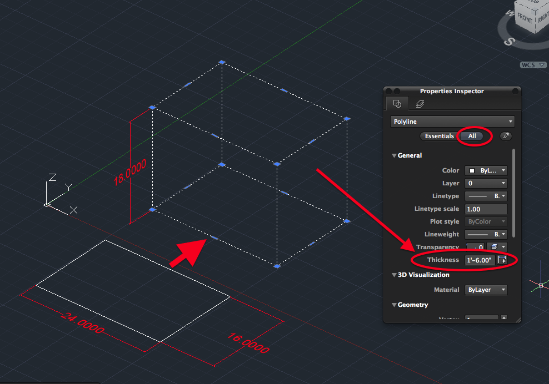The width and height of the screenshot is (549, 384).
Task: Open the WCS coordinate system dropdown
Action: pos(532,64)
